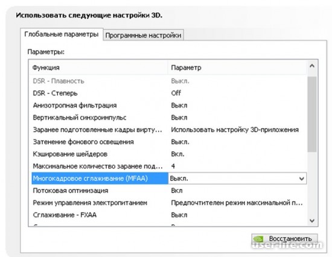332x257 pixels.
Task: Click Вкл. value of Кэширование шейдеров
Action: [x=177, y=154]
